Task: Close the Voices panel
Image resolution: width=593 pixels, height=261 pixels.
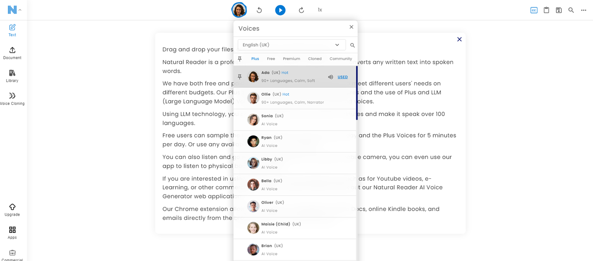Action: click(351, 27)
